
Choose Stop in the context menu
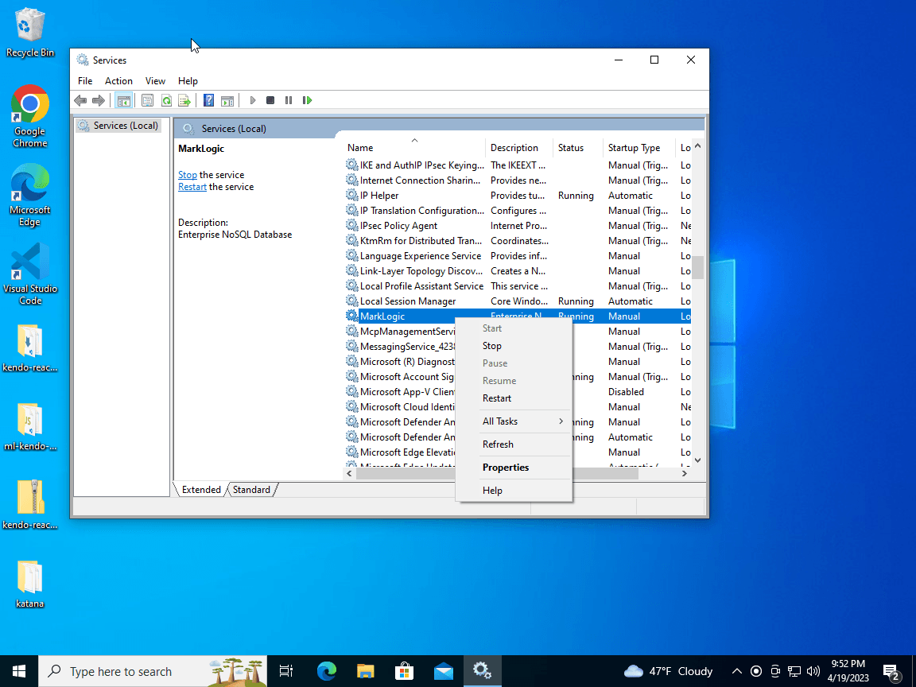[492, 346]
